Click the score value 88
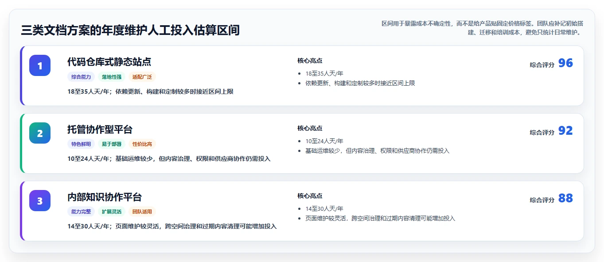Image resolution: width=604 pixels, height=262 pixels. coord(565,198)
